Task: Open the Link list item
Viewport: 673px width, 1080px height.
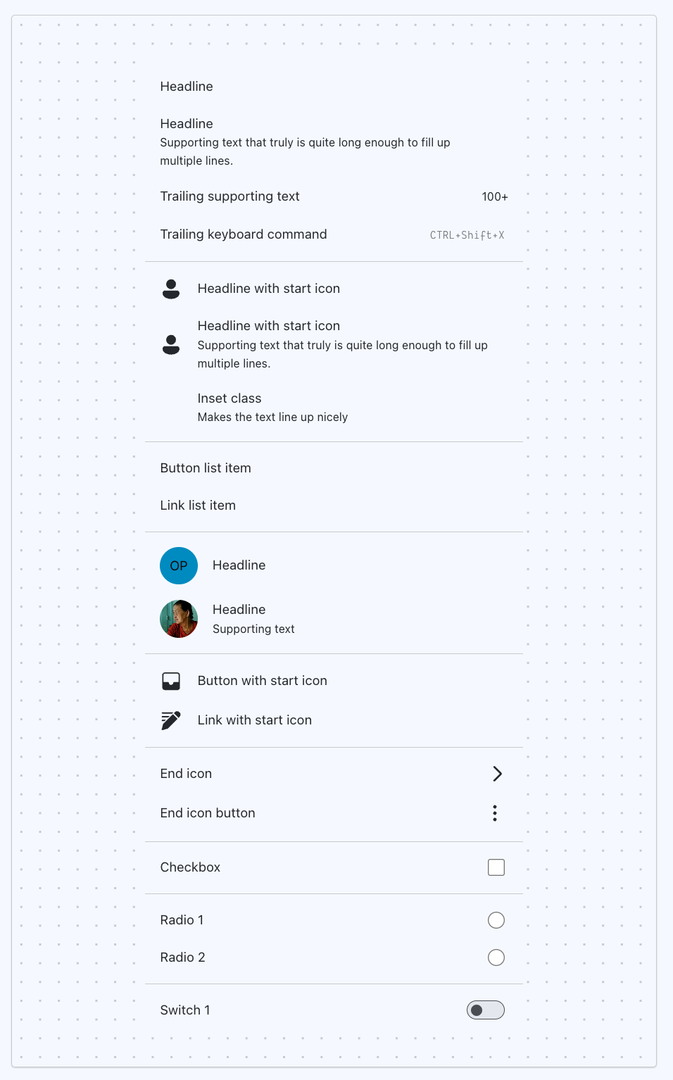Action: pos(198,506)
